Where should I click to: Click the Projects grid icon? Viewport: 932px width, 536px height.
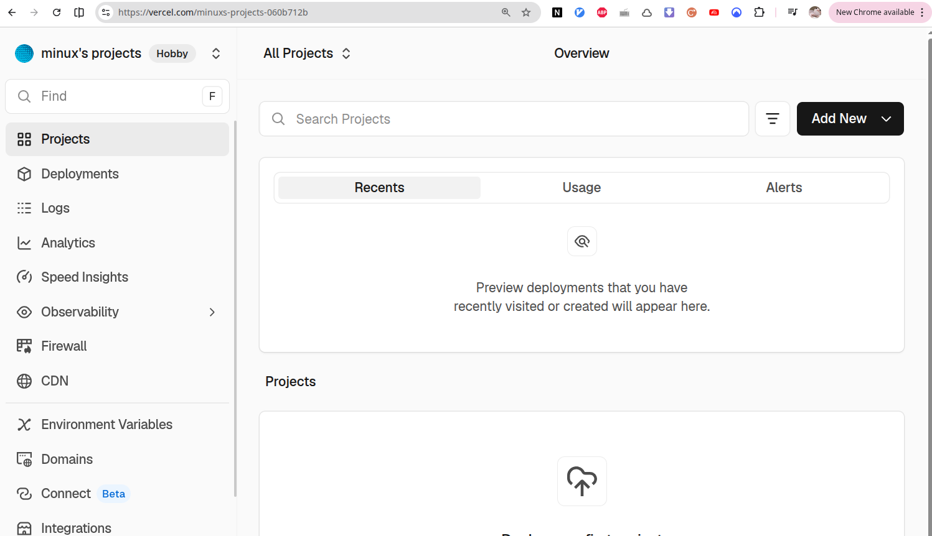pyautogui.click(x=24, y=139)
